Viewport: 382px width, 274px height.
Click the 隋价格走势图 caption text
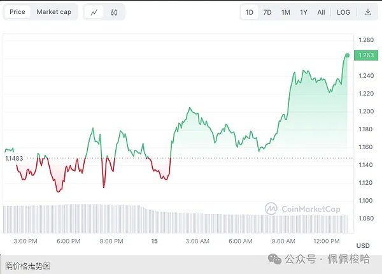28,266
